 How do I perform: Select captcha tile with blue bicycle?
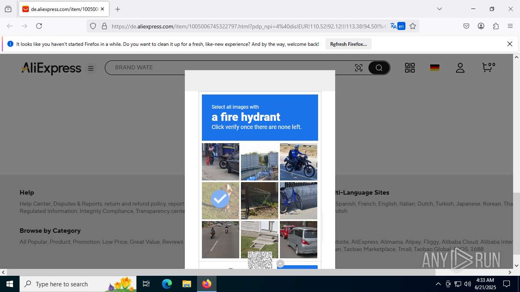(299, 201)
